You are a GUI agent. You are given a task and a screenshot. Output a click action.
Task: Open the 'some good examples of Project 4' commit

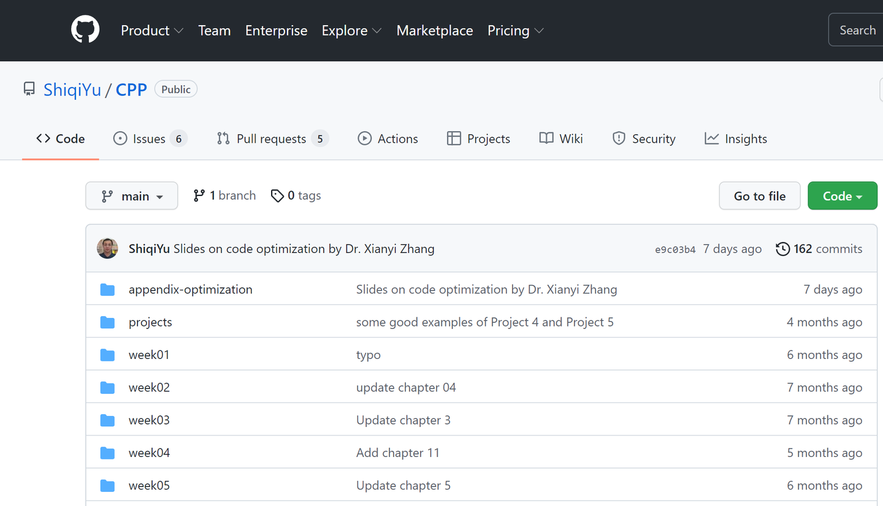(485, 322)
